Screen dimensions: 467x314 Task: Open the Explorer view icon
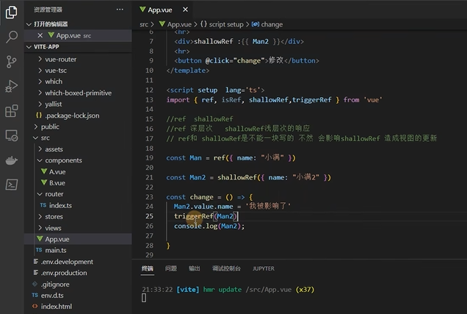click(11, 12)
